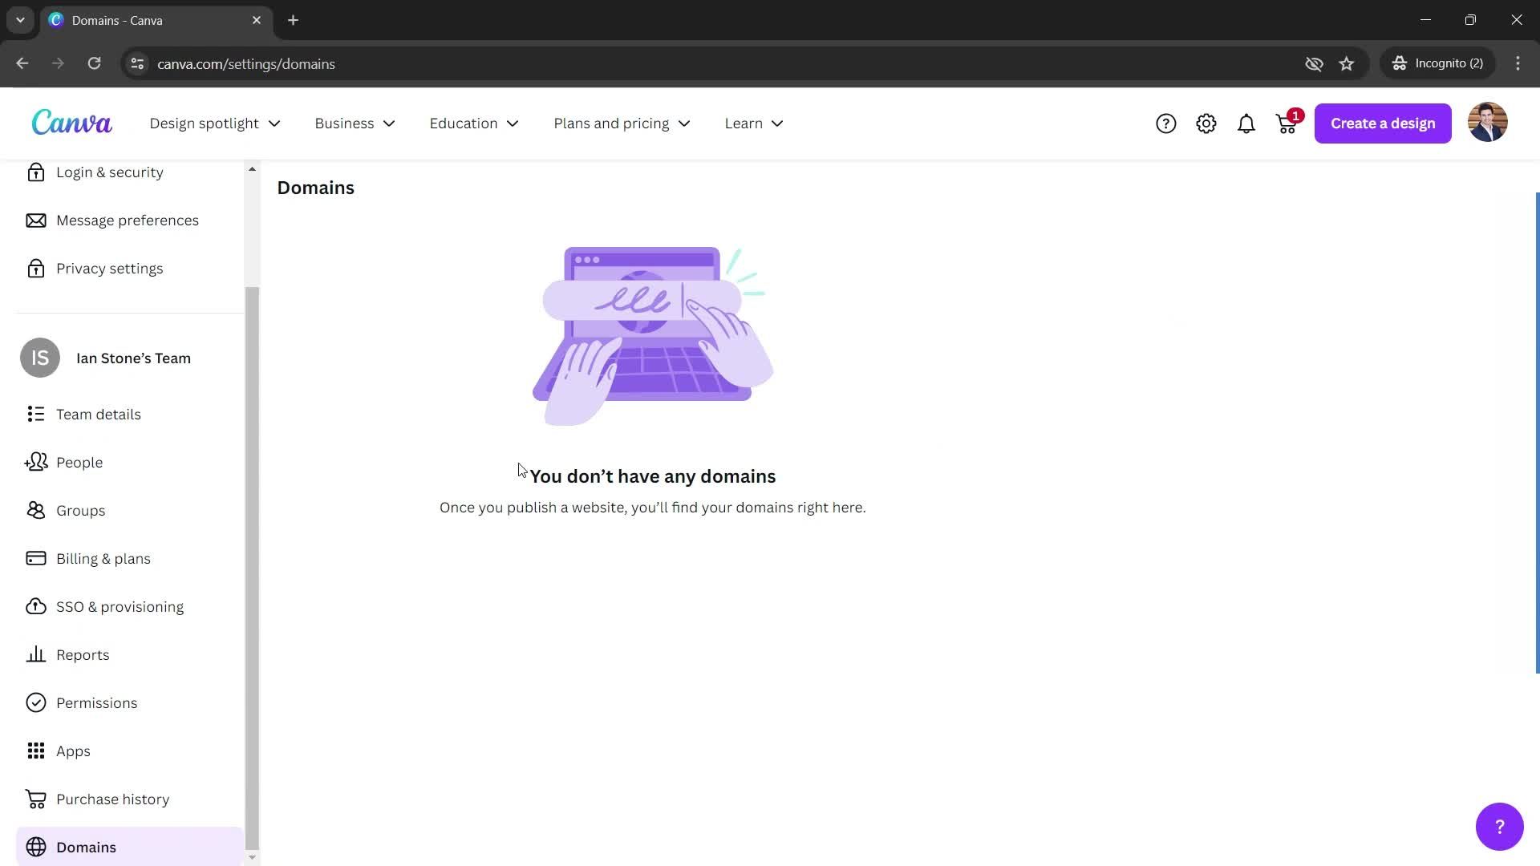Screen dimensions: 1540x866
Task: Select People management section
Action: [x=79, y=461]
